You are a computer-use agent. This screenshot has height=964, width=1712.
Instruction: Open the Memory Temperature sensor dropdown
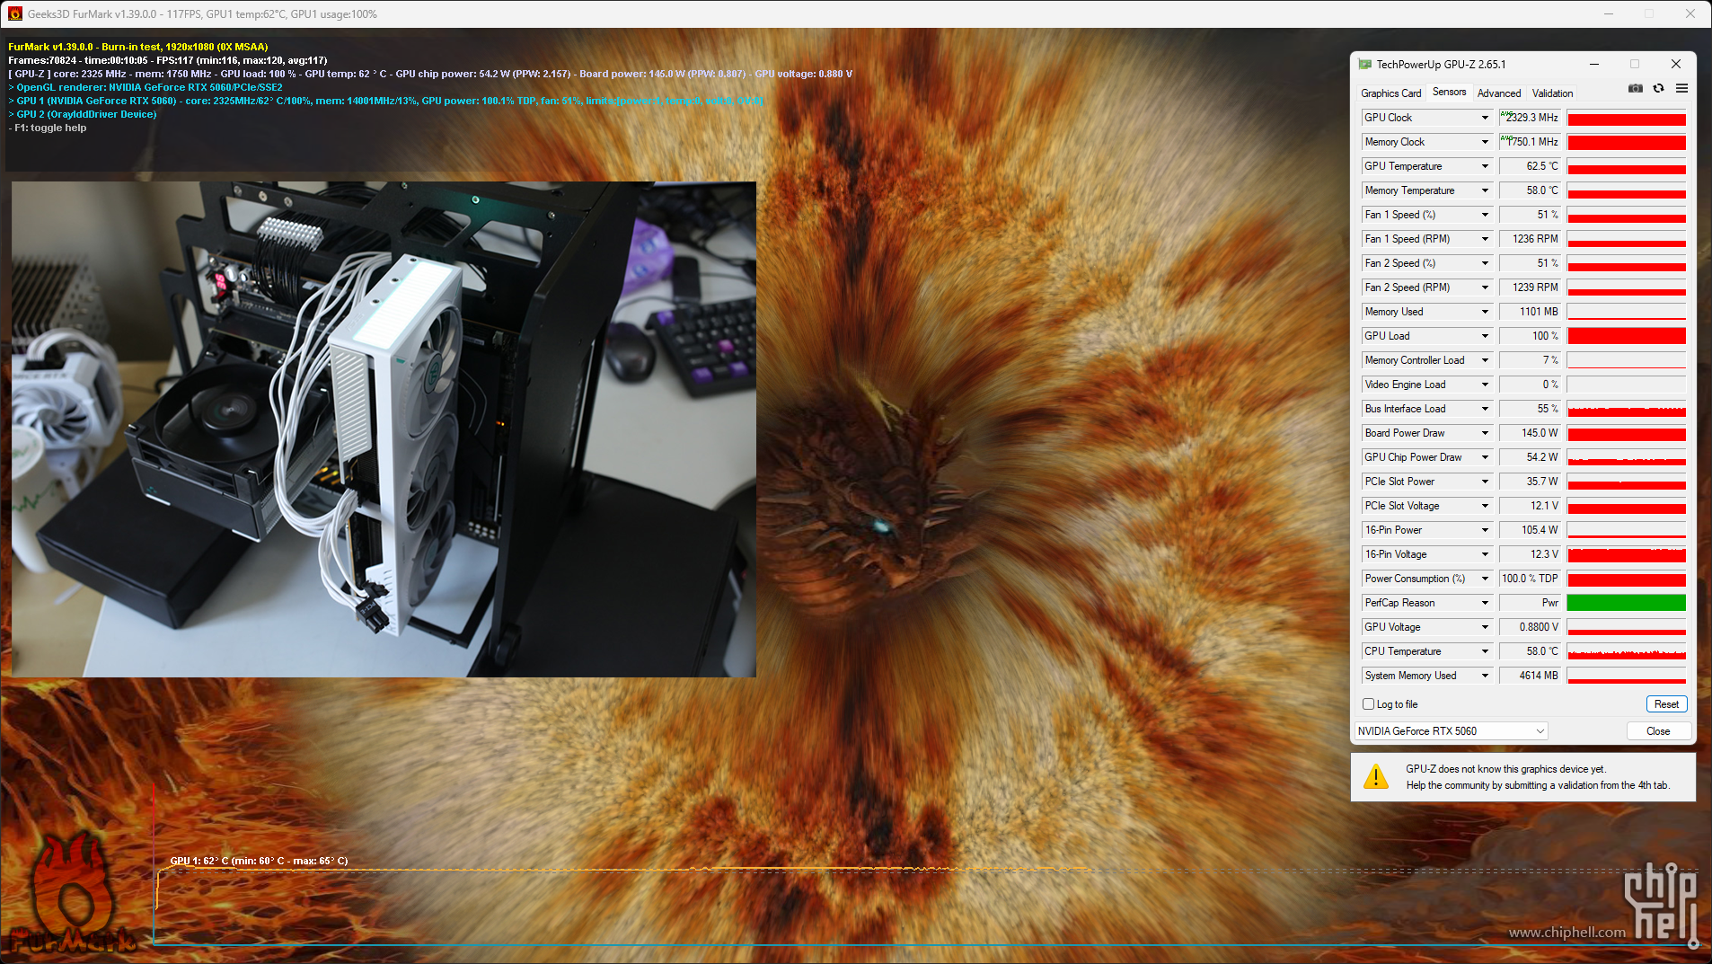[1485, 190]
